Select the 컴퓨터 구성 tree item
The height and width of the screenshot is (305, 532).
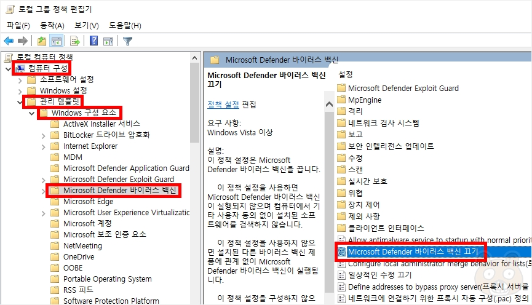(x=48, y=68)
